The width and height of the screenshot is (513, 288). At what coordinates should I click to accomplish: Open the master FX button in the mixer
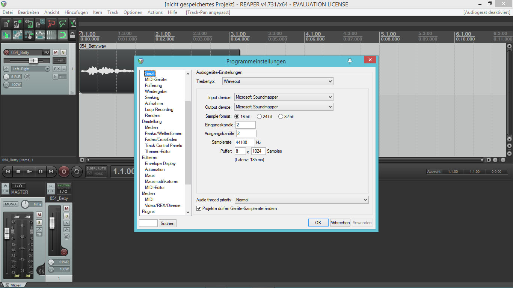point(5,191)
